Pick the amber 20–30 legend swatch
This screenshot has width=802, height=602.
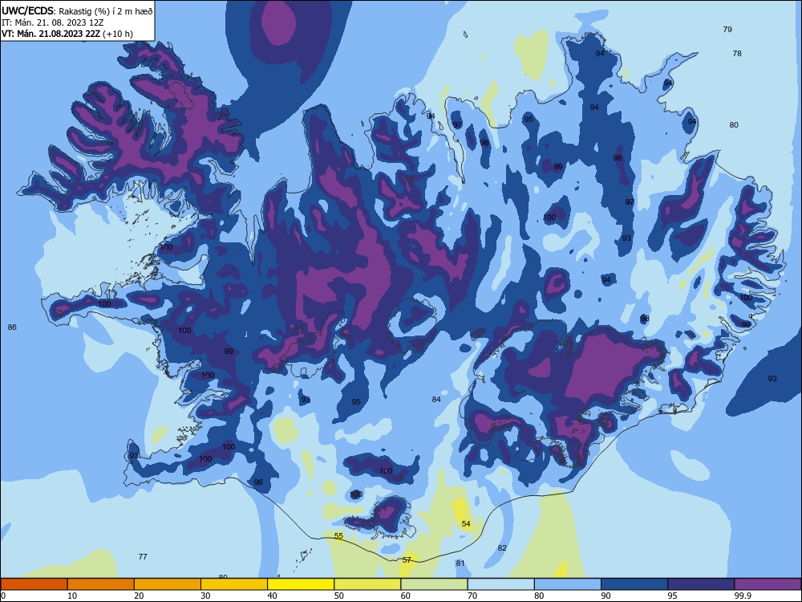pos(168,584)
